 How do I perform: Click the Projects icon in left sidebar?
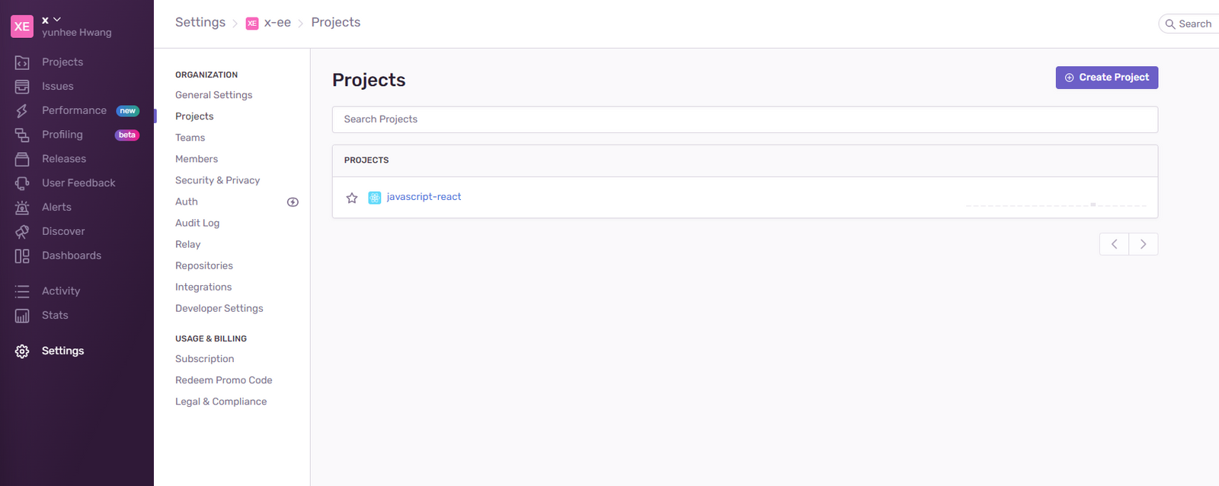coord(22,62)
